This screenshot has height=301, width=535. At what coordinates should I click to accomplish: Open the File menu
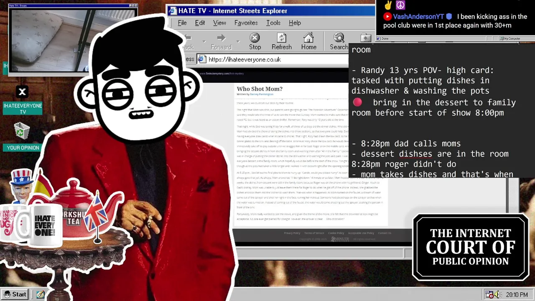[x=182, y=23]
